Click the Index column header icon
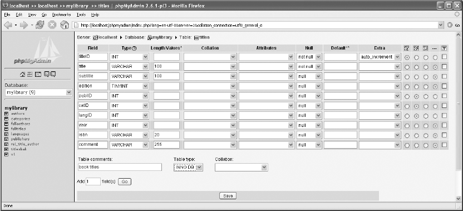Screen dimensions: 463x211 coord(416,48)
